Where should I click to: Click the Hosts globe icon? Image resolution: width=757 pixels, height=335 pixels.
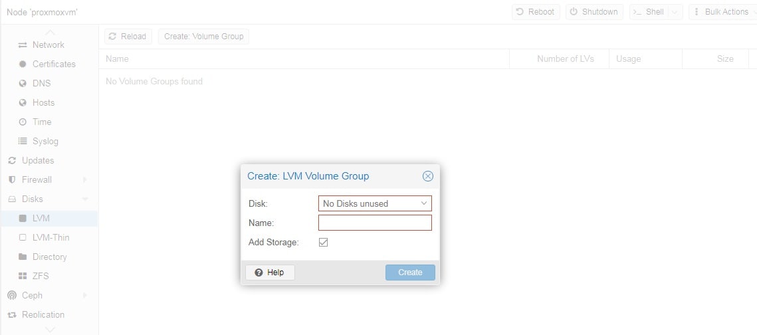[x=22, y=103]
